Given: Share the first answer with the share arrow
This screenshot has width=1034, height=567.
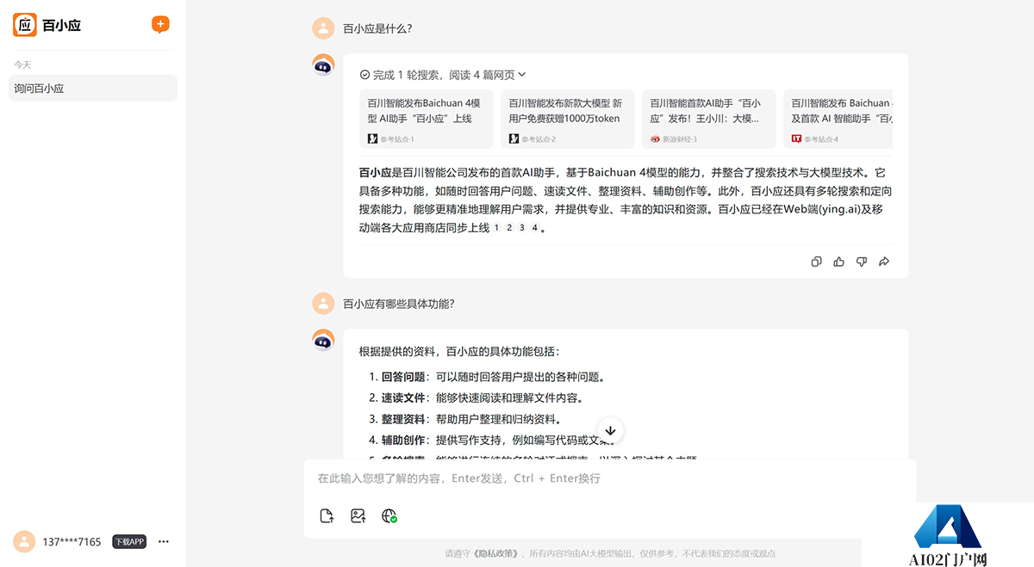Looking at the screenshot, I should pyautogui.click(x=884, y=262).
